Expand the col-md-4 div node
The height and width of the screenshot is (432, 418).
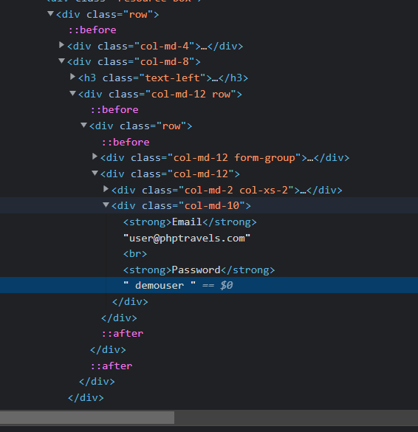click(x=62, y=45)
